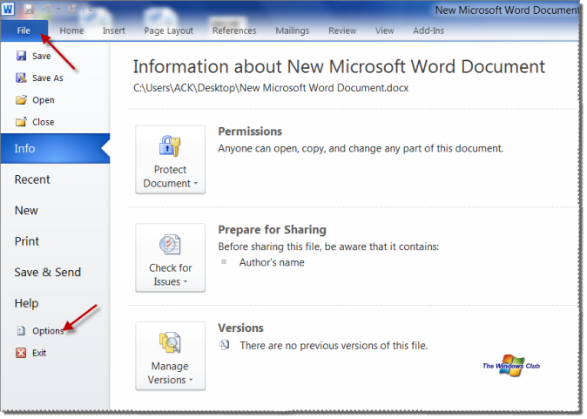Viewport: 587px width, 419px height.
Task: Switch to the Insert ribbon tab
Action: (114, 30)
